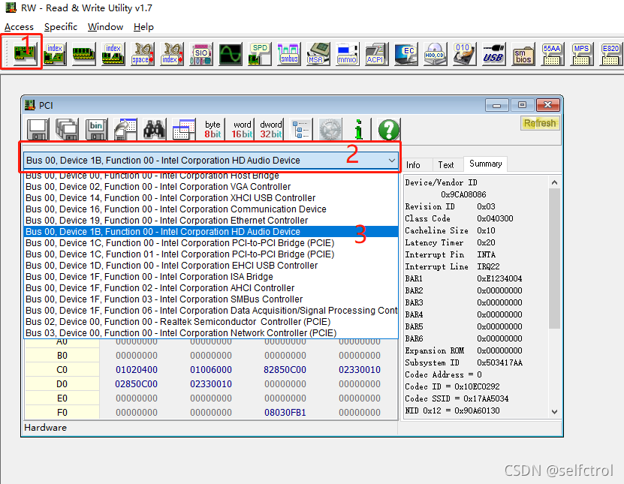Open the IO space access icon
The image size is (624, 484).
click(x=143, y=54)
